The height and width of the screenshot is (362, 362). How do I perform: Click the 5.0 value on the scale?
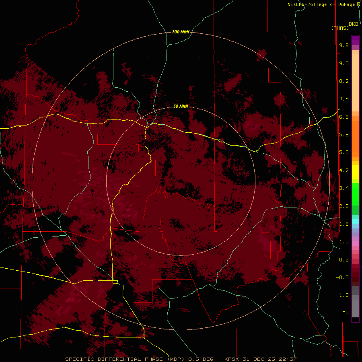pyautogui.click(x=344, y=152)
